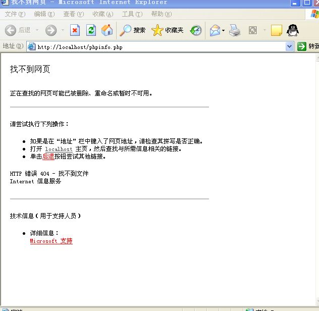Refresh the page with the green arrows icon
This screenshot has width=319, height=311.
click(91, 30)
